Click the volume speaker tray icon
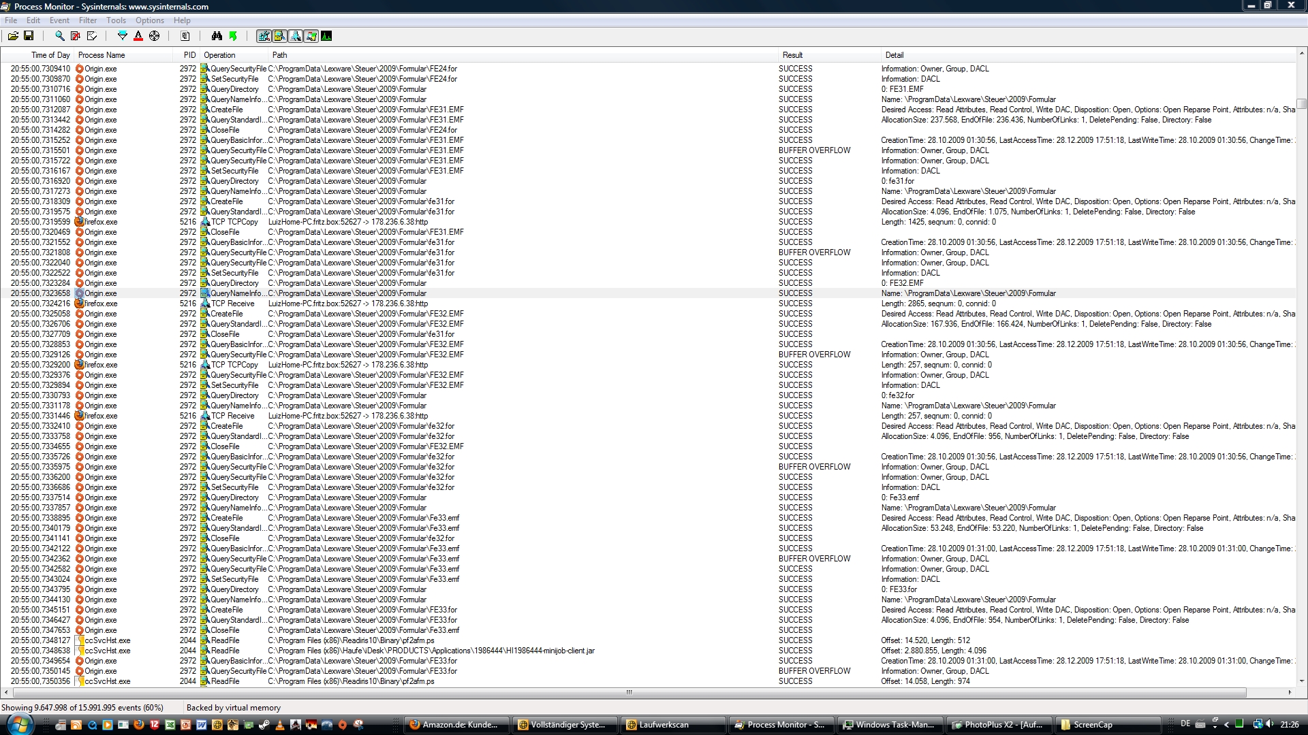This screenshot has height=735, width=1308. point(1270,724)
